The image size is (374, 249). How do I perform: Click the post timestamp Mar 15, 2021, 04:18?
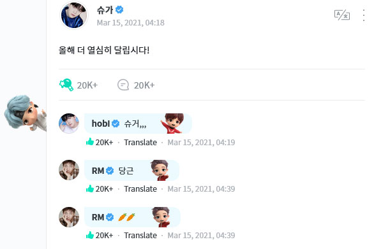pos(130,23)
